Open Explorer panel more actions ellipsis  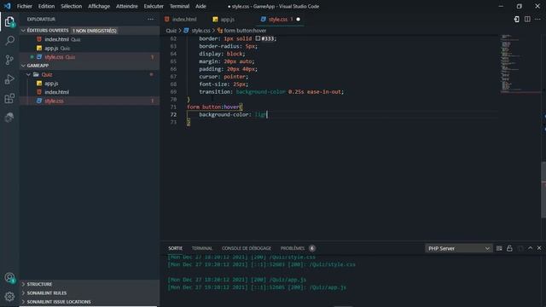(150, 19)
